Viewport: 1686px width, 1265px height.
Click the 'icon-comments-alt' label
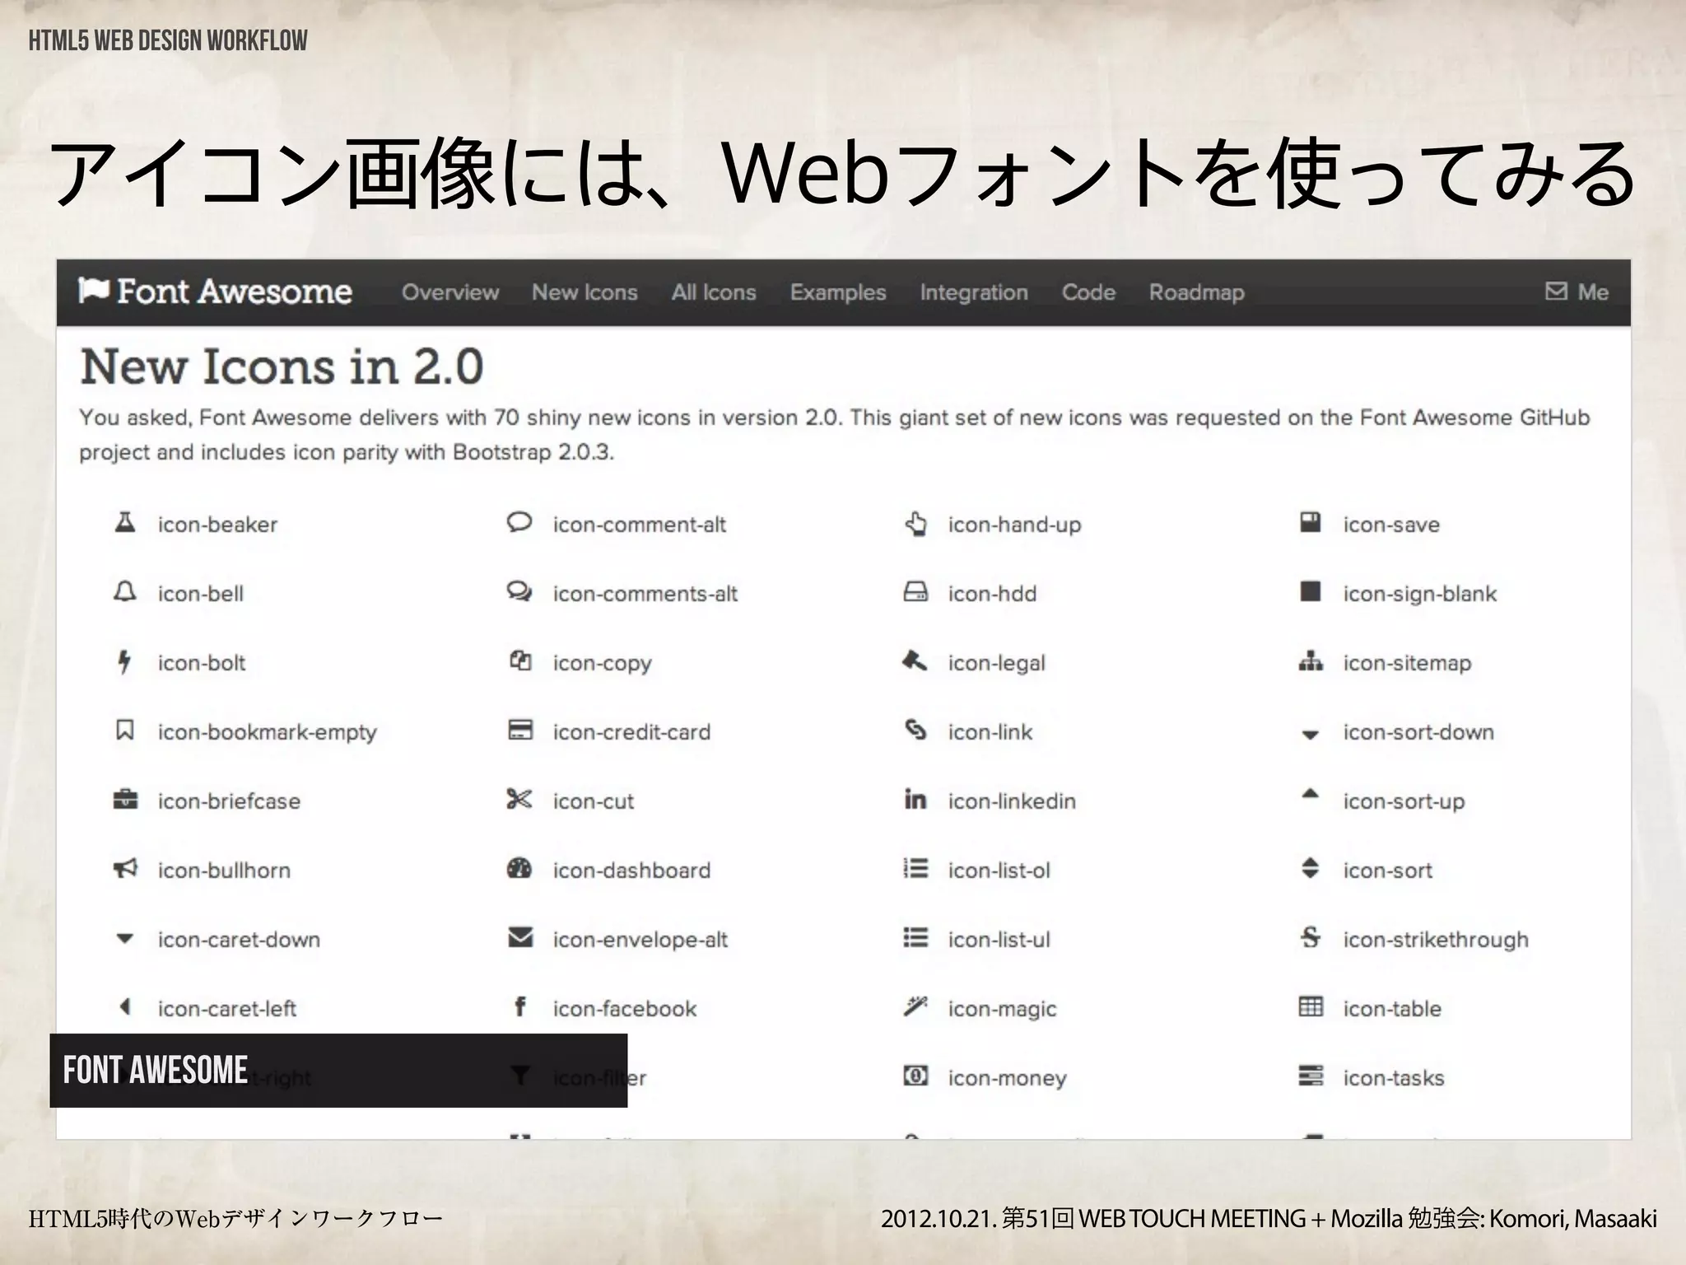click(645, 594)
